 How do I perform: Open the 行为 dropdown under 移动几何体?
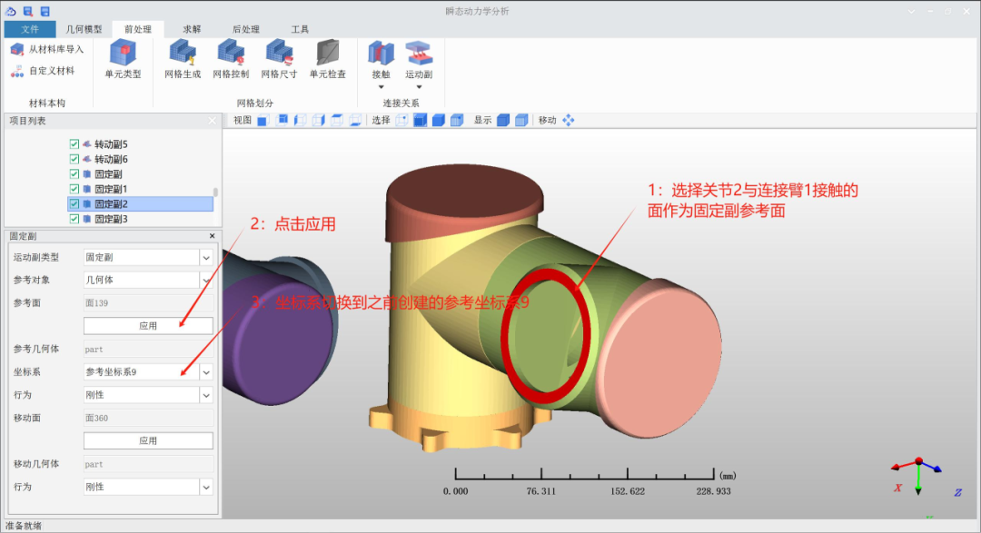tap(206, 488)
